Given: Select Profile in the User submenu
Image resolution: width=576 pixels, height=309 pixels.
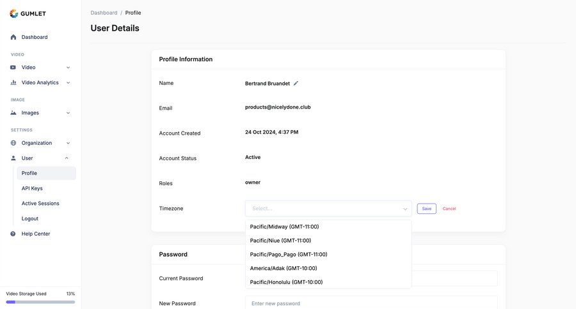Looking at the screenshot, I should [x=46, y=173].
